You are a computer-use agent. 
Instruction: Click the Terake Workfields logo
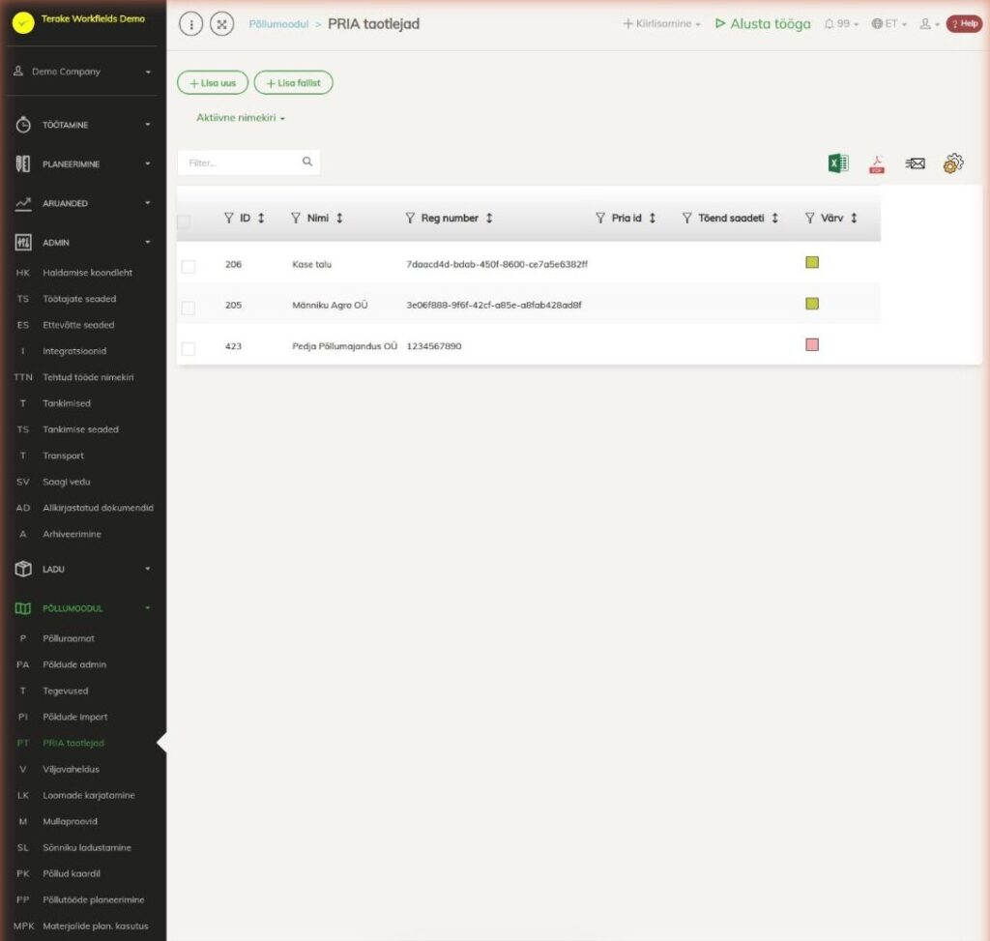pos(23,23)
